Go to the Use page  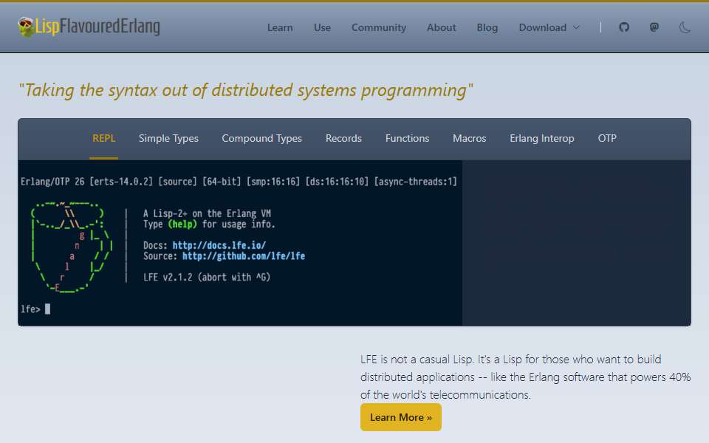coord(322,27)
